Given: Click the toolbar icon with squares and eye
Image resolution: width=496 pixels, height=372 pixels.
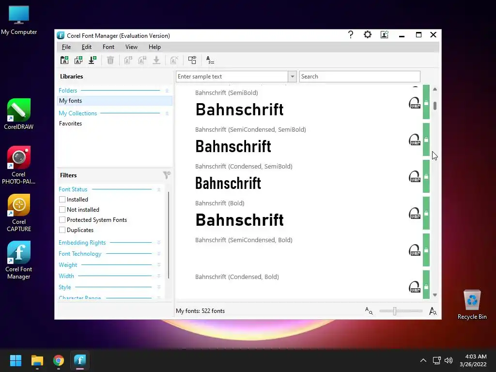Looking at the screenshot, I should [x=192, y=60].
